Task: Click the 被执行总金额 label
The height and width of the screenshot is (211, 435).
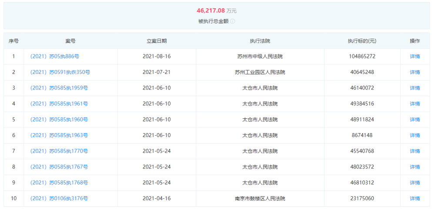Action: [x=213, y=21]
